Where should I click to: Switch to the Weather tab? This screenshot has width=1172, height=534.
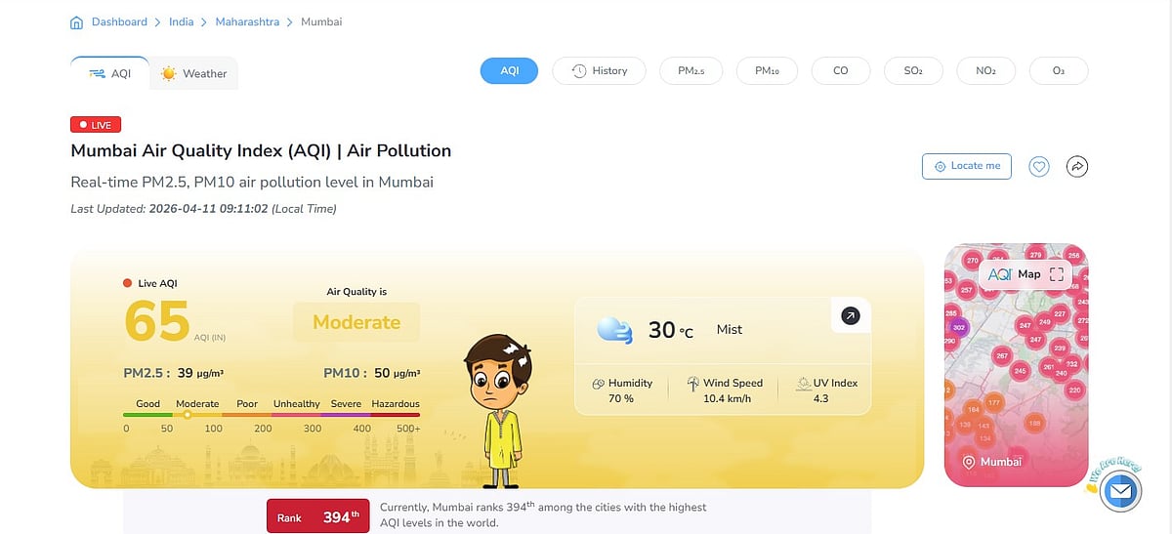[x=193, y=73]
